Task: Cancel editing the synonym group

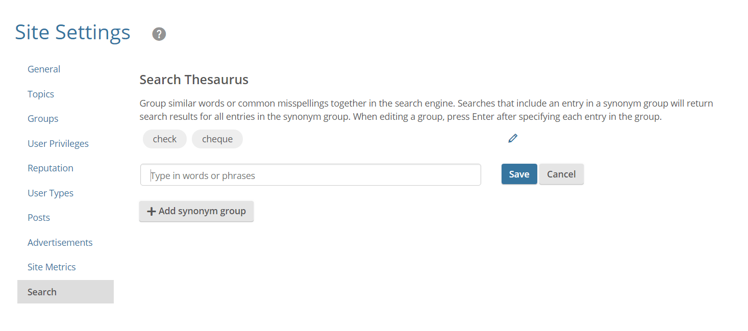Action: pos(561,174)
